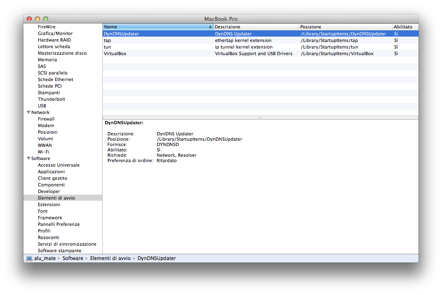The height and width of the screenshot is (295, 442).
Task: Show Applicazioni list
Action: pyautogui.click(x=51, y=172)
